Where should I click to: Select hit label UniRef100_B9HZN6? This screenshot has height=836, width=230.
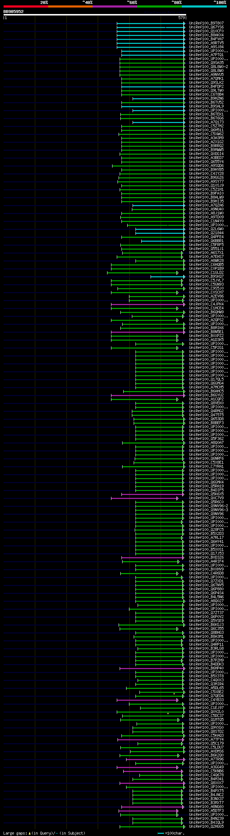point(206,99)
